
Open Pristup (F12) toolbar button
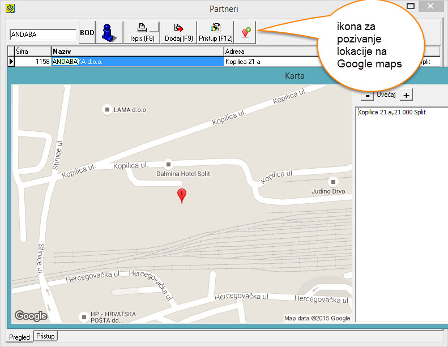(x=215, y=32)
